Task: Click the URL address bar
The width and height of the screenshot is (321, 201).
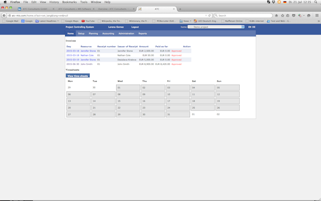Action: [106, 16]
